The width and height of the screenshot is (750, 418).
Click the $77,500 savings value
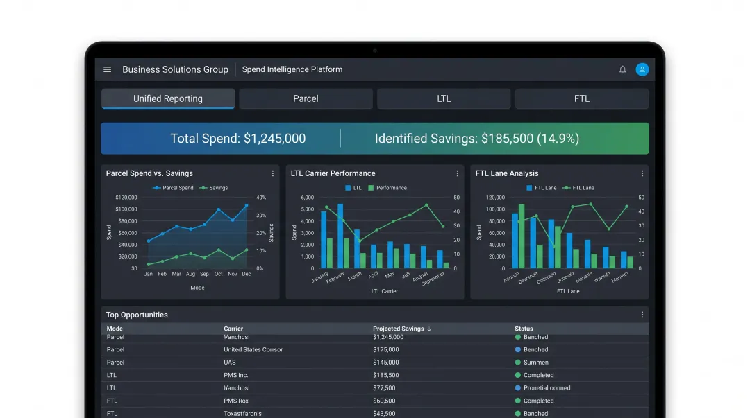tap(384, 388)
